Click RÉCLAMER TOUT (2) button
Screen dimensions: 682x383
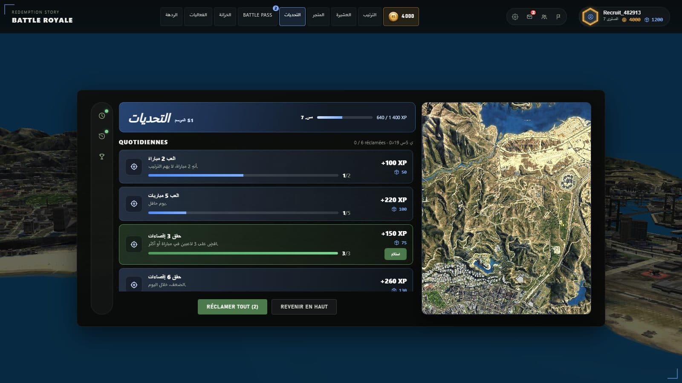232,307
